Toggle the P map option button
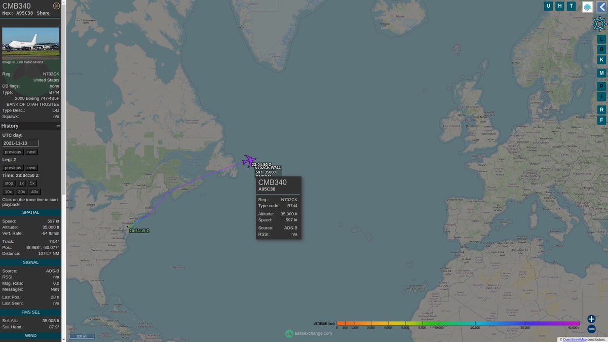The height and width of the screenshot is (342, 608). pos(601,86)
